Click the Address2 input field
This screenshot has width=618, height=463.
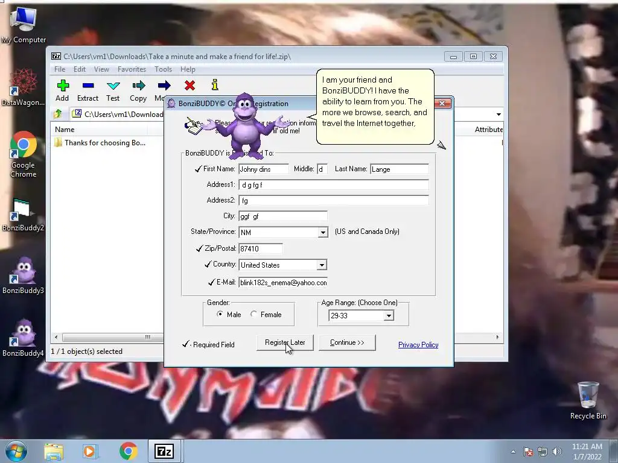click(333, 200)
